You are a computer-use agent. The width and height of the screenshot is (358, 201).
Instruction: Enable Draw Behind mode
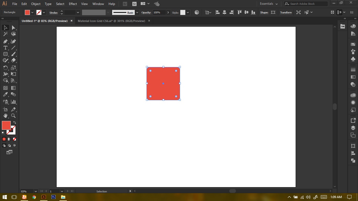pyautogui.click(x=9, y=146)
